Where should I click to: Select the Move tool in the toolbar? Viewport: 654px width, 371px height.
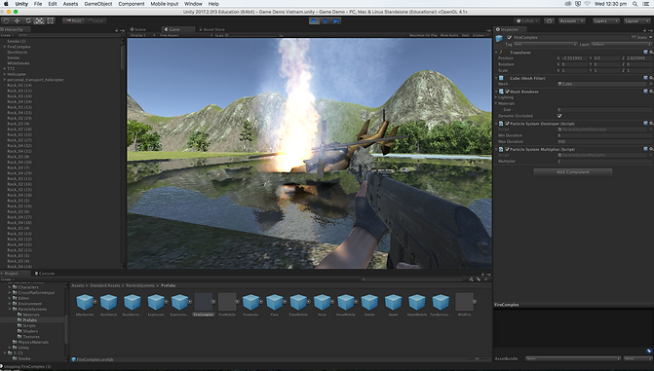pyautogui.click(x=18, y=20)
